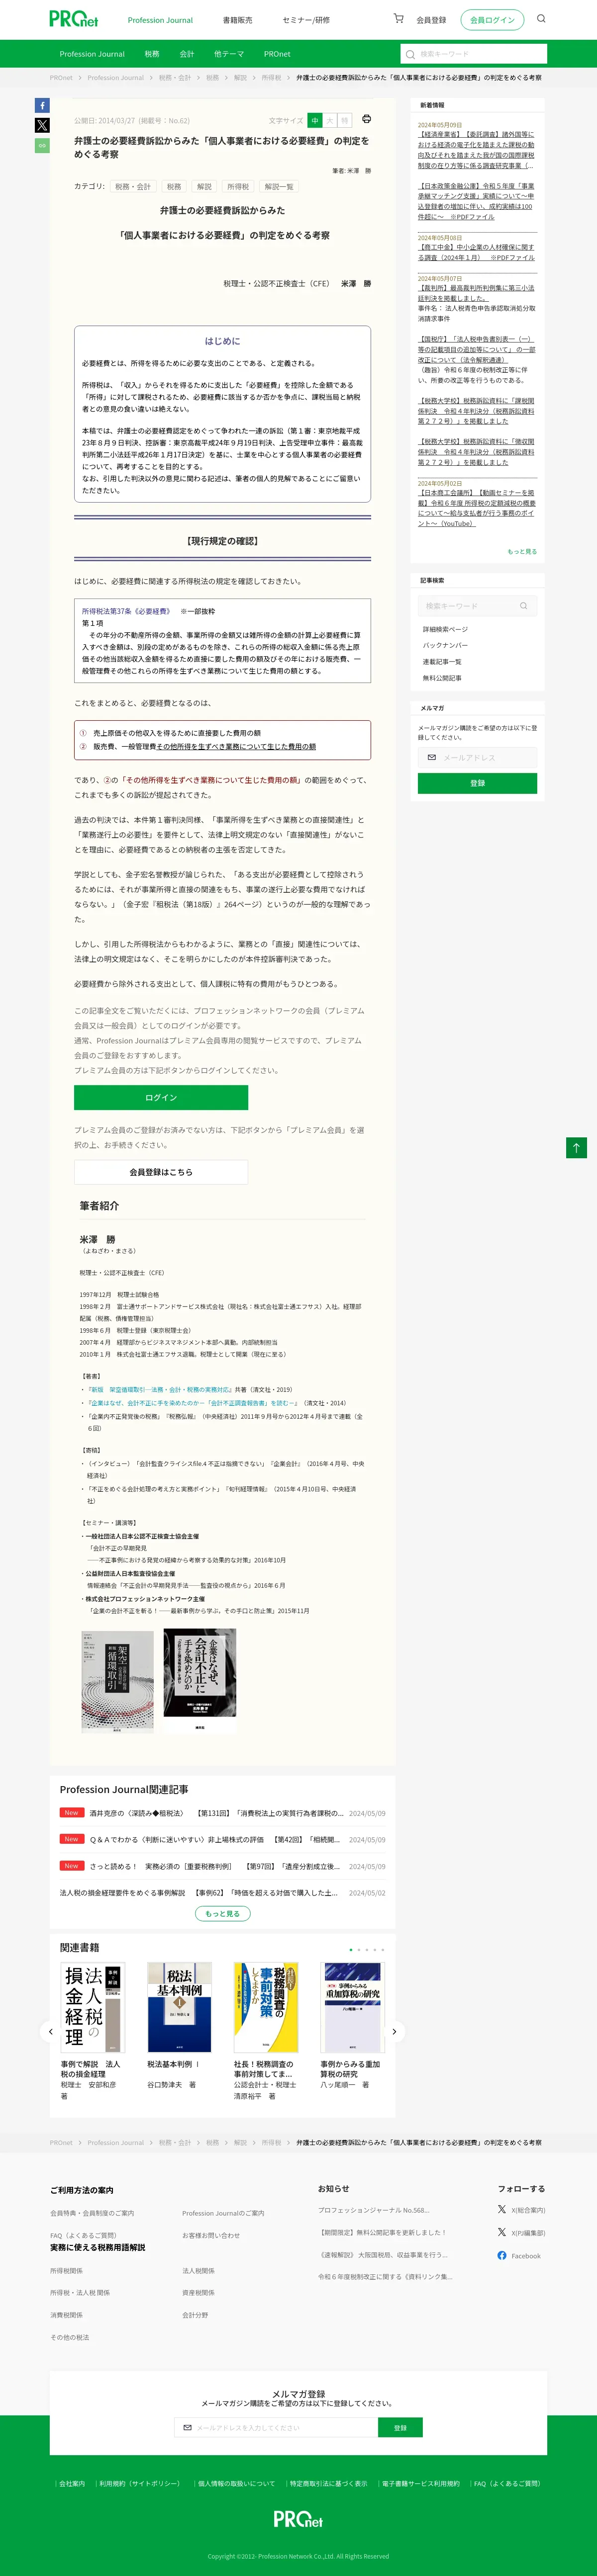This screenshot has height=2576, width=597.
Task: Open X(PJ編集部) follow link
Action: 521,2232
